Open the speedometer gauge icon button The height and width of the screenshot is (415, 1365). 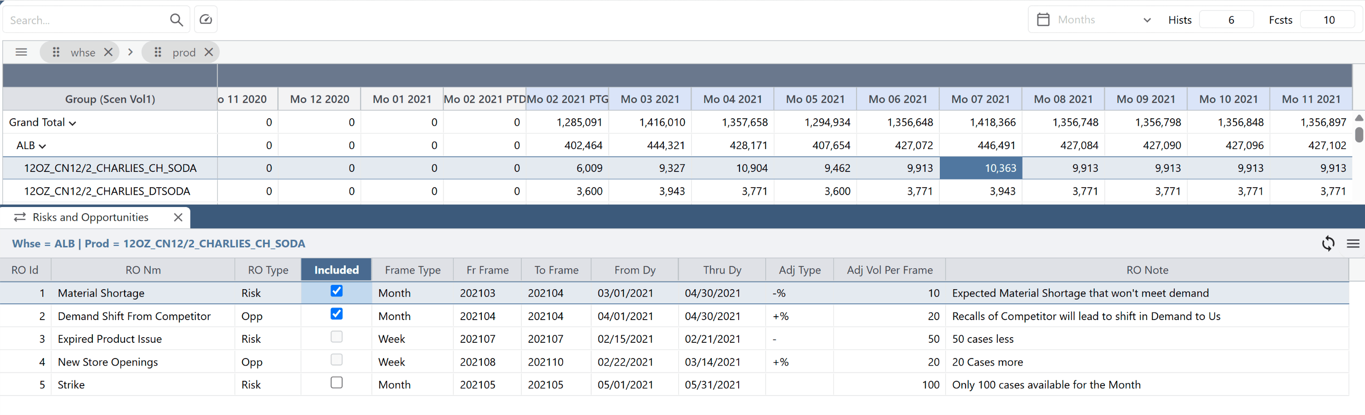205,19
